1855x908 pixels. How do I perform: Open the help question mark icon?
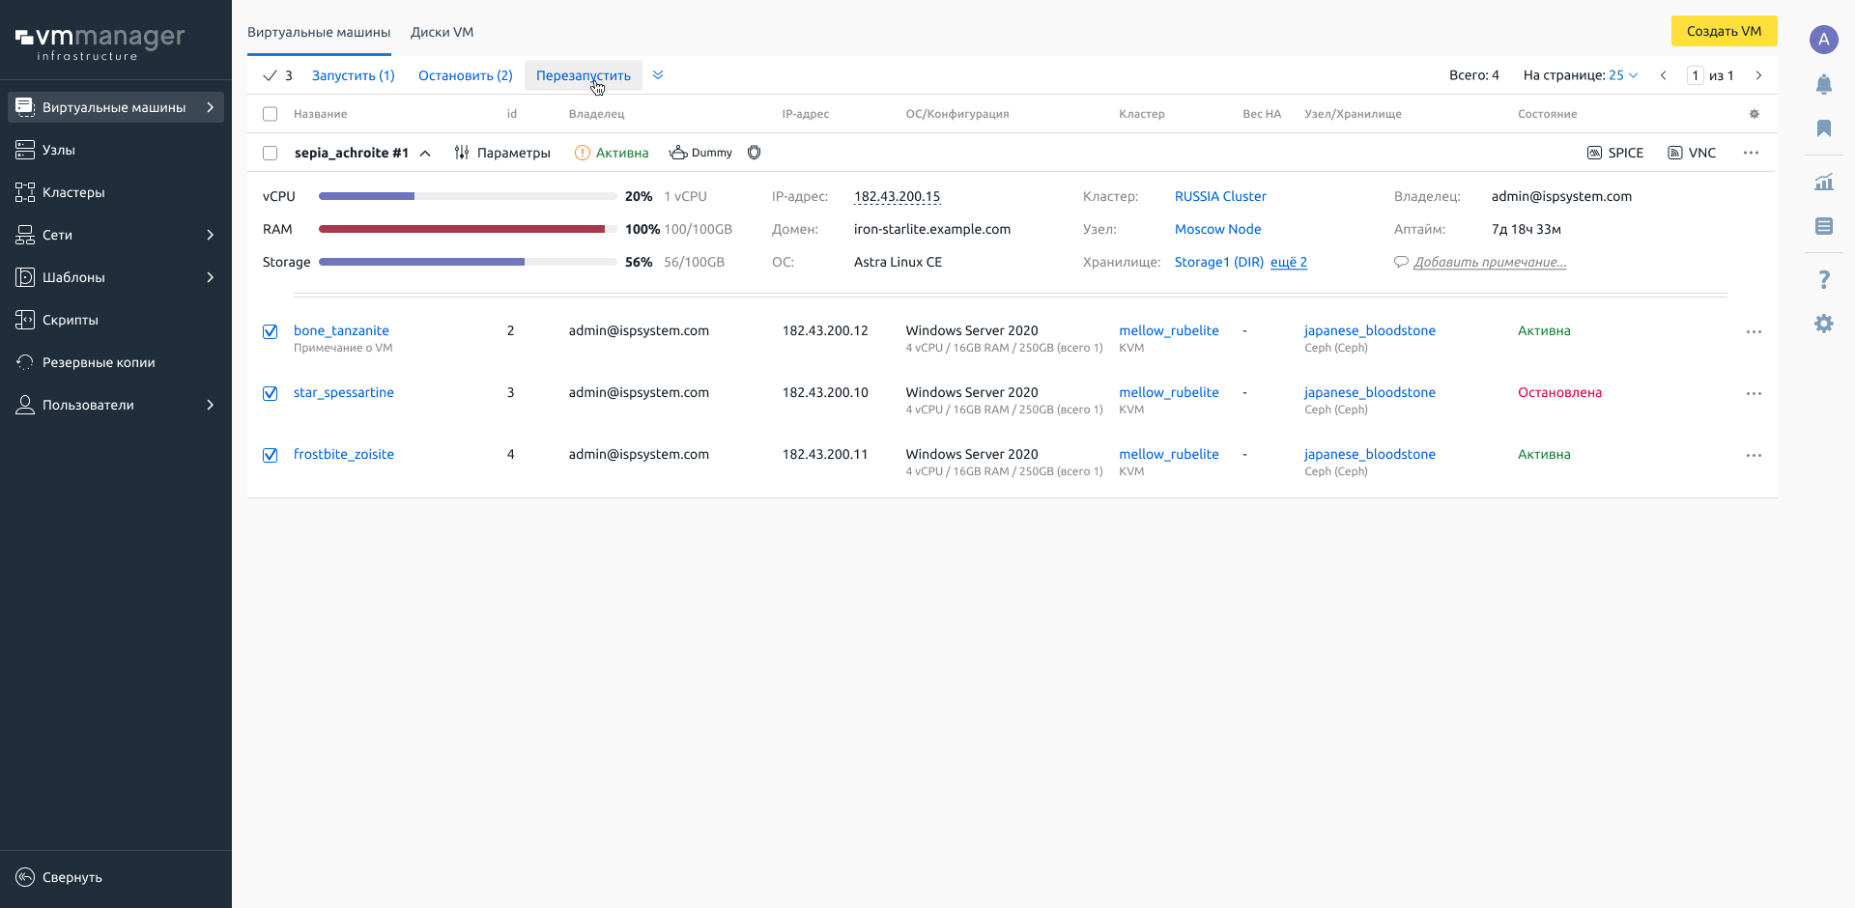(x=1823, y=280)
